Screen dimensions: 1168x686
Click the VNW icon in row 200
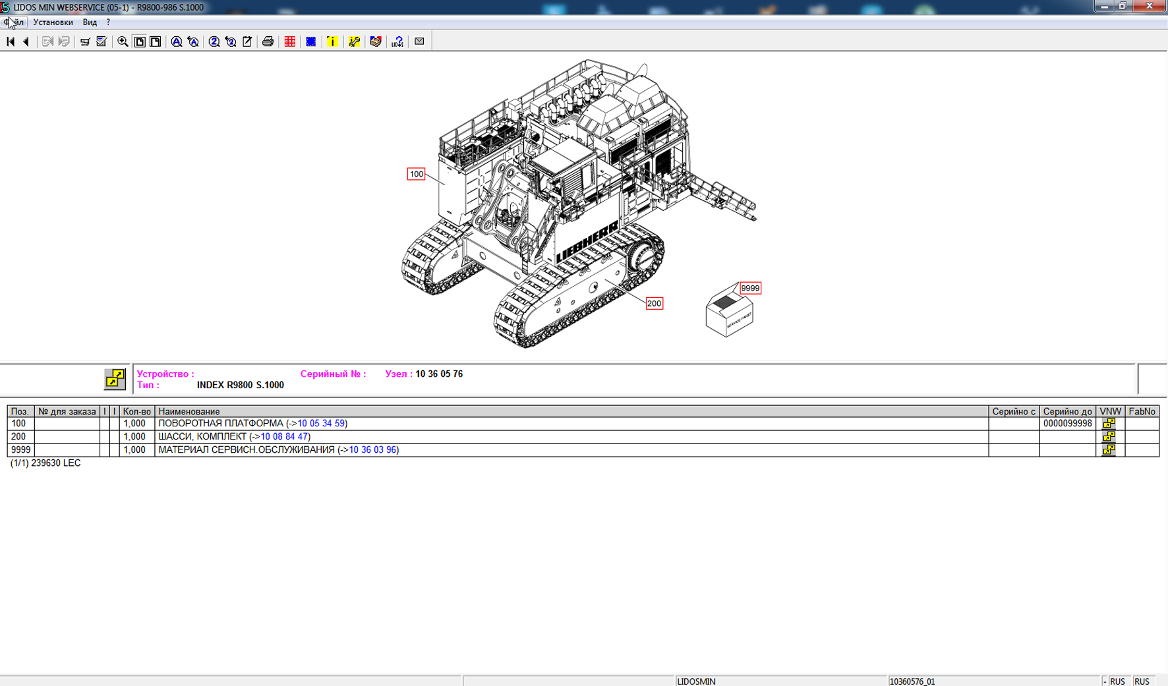(1109, 437)
